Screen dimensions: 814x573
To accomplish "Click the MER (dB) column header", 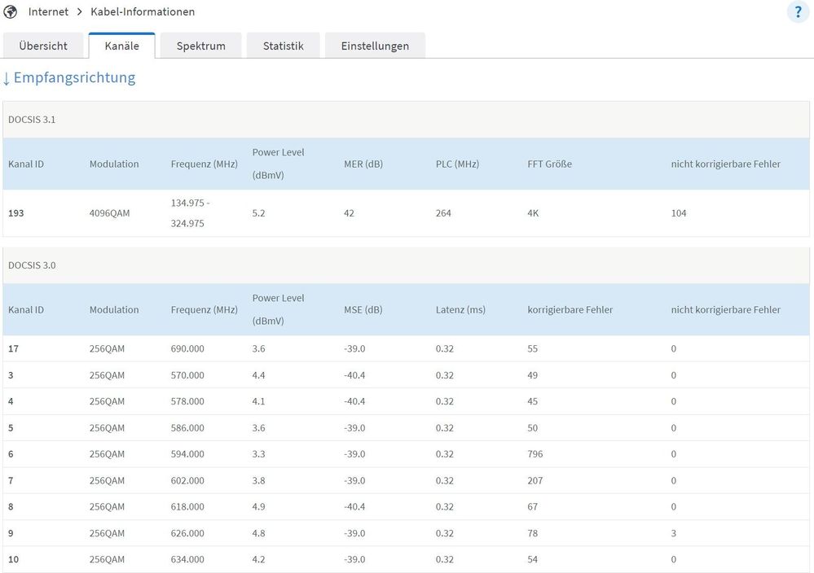I will [363, 164].
